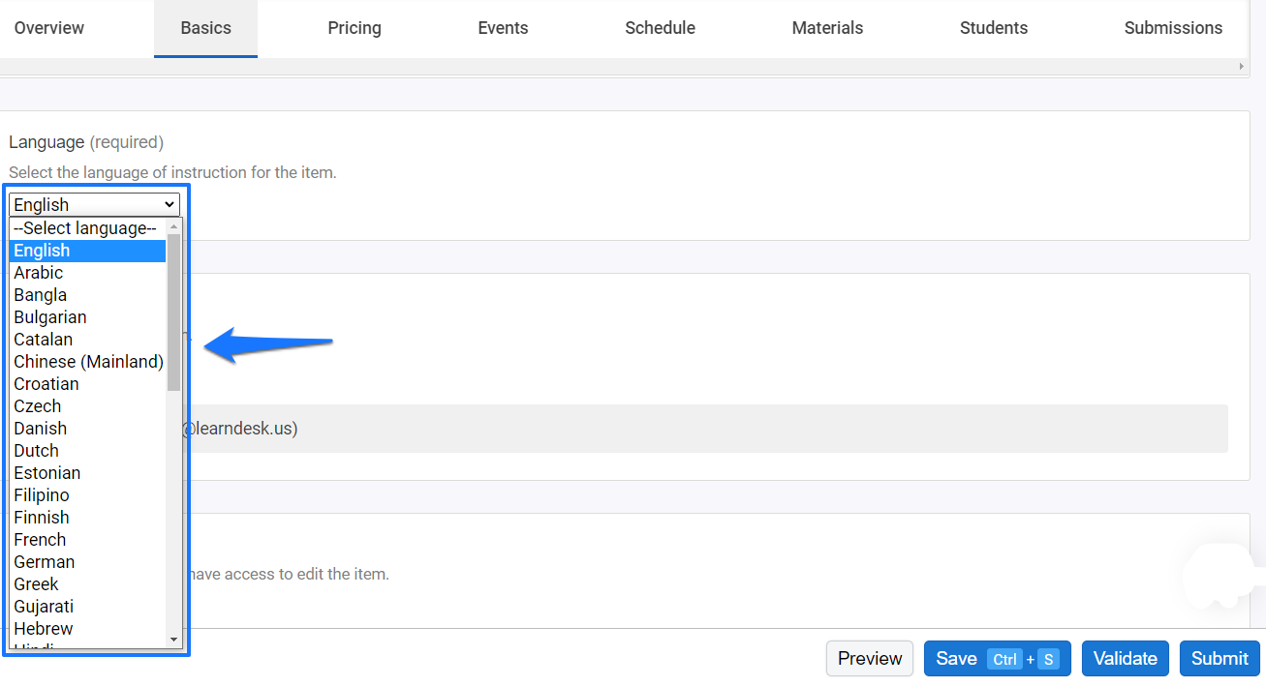Switch to the Schedule tab
1266x686 pixels.
tap(660, 28)
